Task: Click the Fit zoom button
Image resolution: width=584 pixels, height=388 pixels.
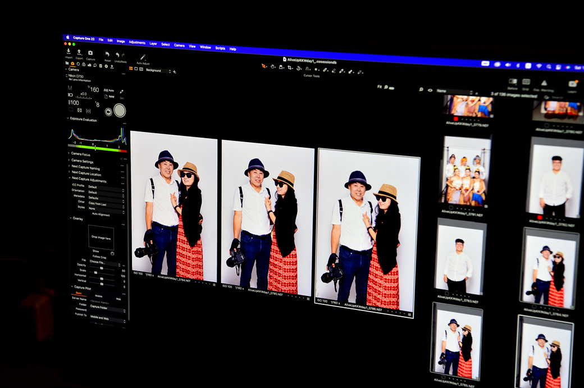Action: click(380, 86)
